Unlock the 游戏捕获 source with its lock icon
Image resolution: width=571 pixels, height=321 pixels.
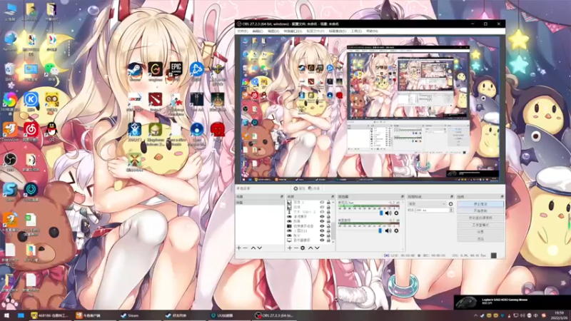(x=328, y=217)
